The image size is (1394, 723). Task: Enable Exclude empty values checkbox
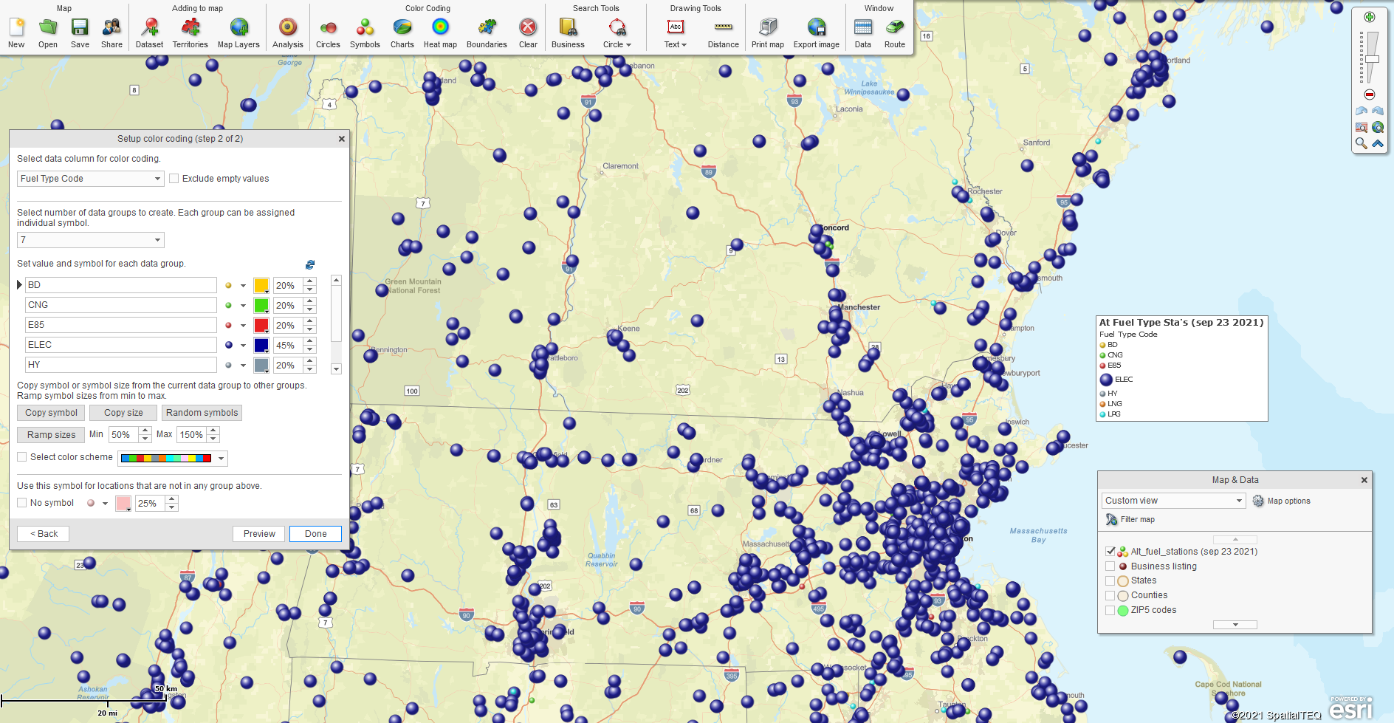tap(174, 179)
